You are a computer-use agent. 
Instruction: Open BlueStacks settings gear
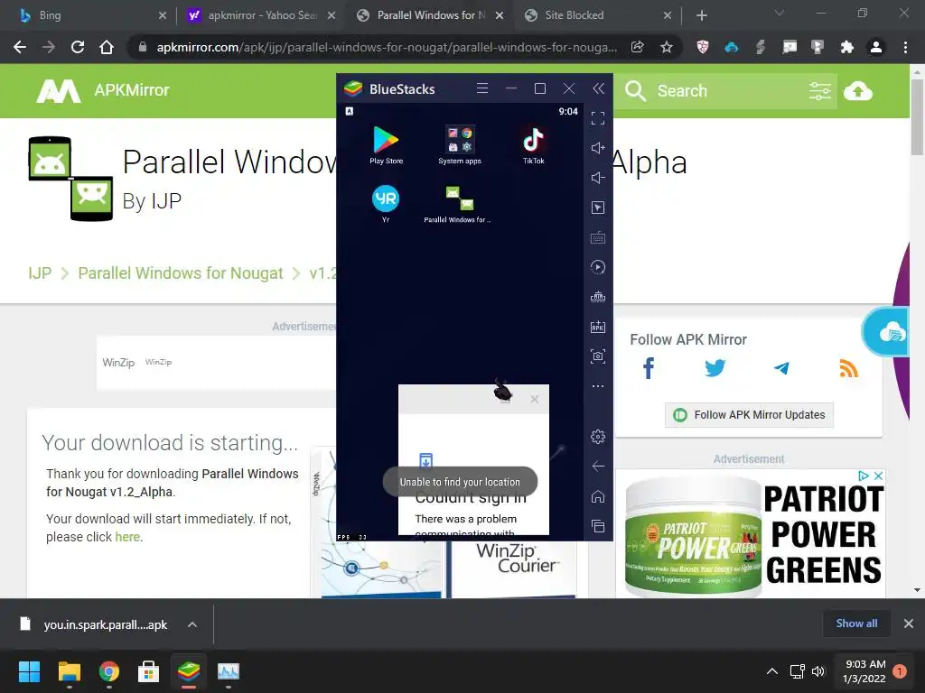598,436
